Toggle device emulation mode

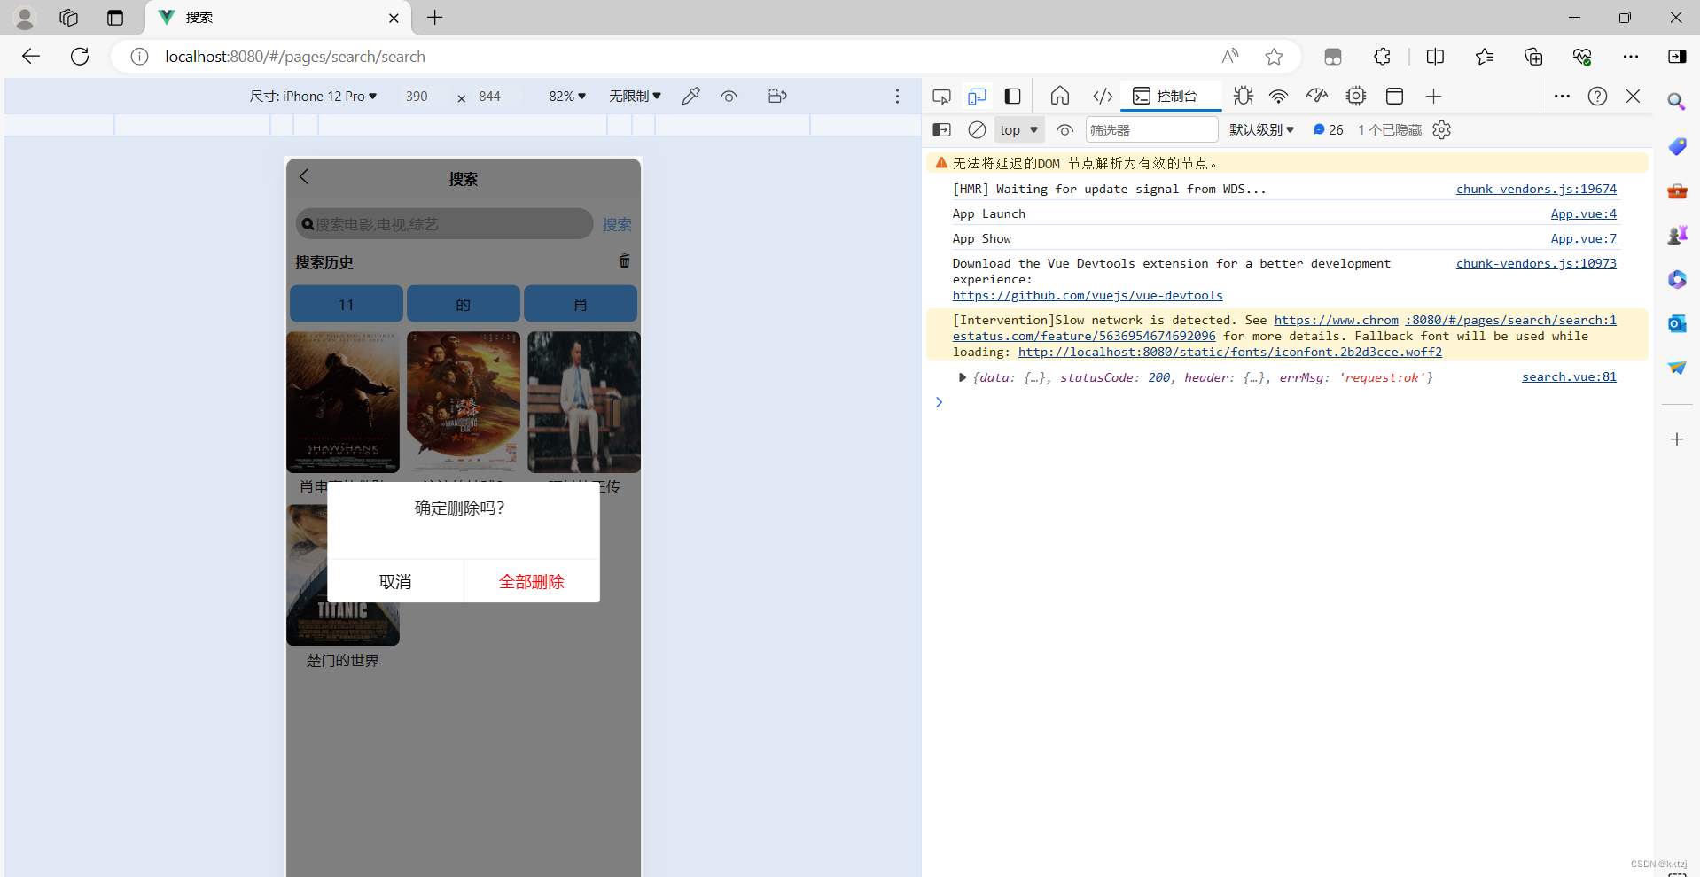click(977, 96)
